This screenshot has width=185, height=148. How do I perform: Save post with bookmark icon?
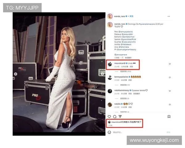coord(169,117)
